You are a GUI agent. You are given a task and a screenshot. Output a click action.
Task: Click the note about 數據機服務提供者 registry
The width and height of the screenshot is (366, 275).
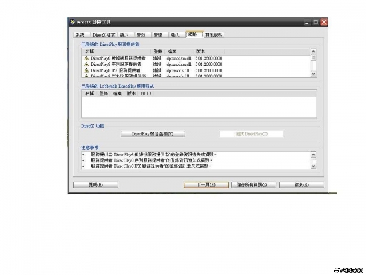pyautogui.click(x=154, y=155)
